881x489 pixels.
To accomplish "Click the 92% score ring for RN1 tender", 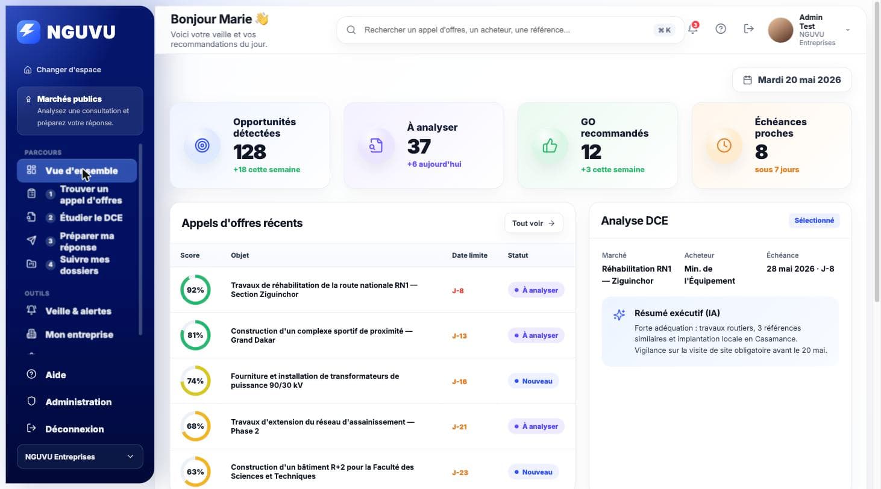I will [x=195, y=290].
